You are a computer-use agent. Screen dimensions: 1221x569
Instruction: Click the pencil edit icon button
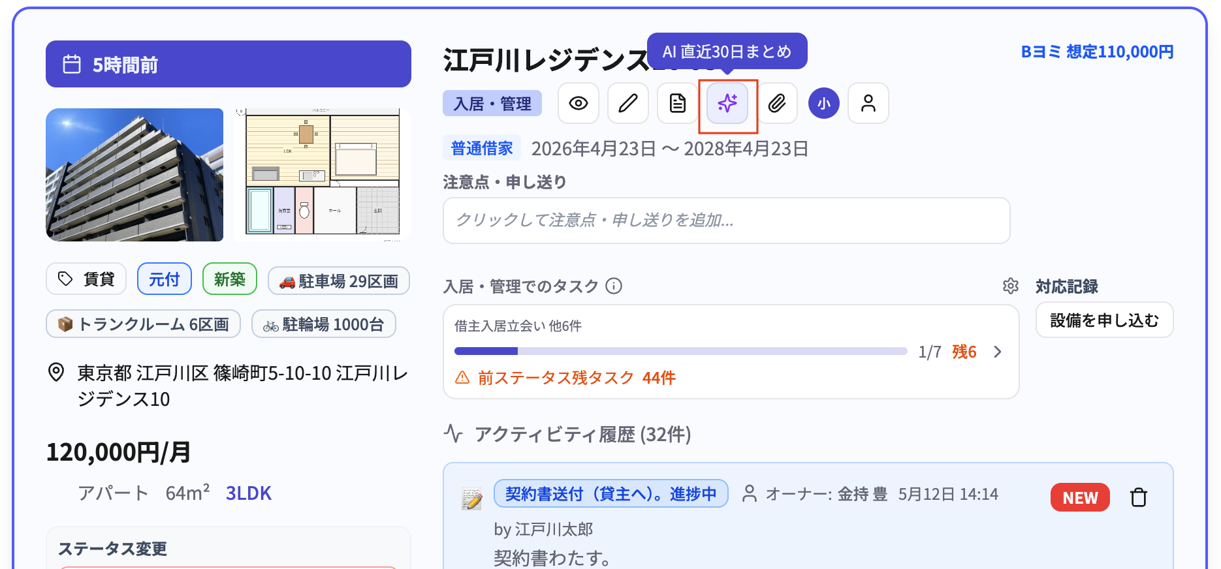628,103
